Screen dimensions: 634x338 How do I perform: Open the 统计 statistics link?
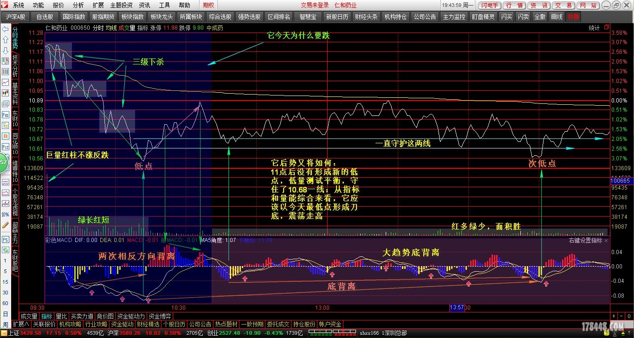(x=594, y=28)
